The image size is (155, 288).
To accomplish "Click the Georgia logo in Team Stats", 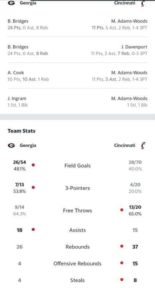I will coord(11,146).
